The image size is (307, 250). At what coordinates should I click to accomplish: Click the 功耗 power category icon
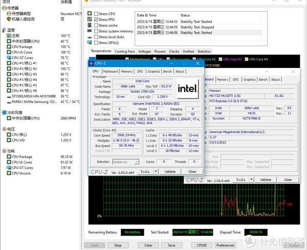click(x=4, y=151)
